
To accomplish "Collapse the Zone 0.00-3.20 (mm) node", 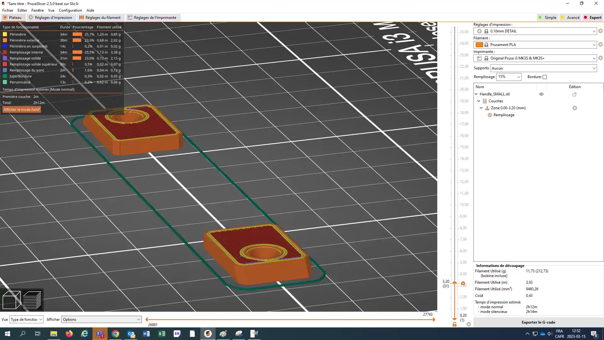I will tap(481, 108).
